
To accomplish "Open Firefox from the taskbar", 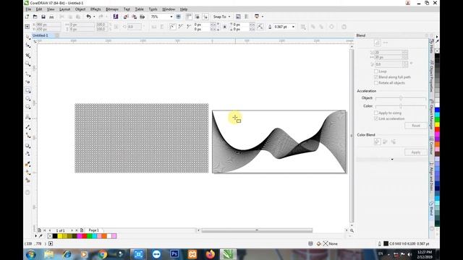I will [211, 254].
